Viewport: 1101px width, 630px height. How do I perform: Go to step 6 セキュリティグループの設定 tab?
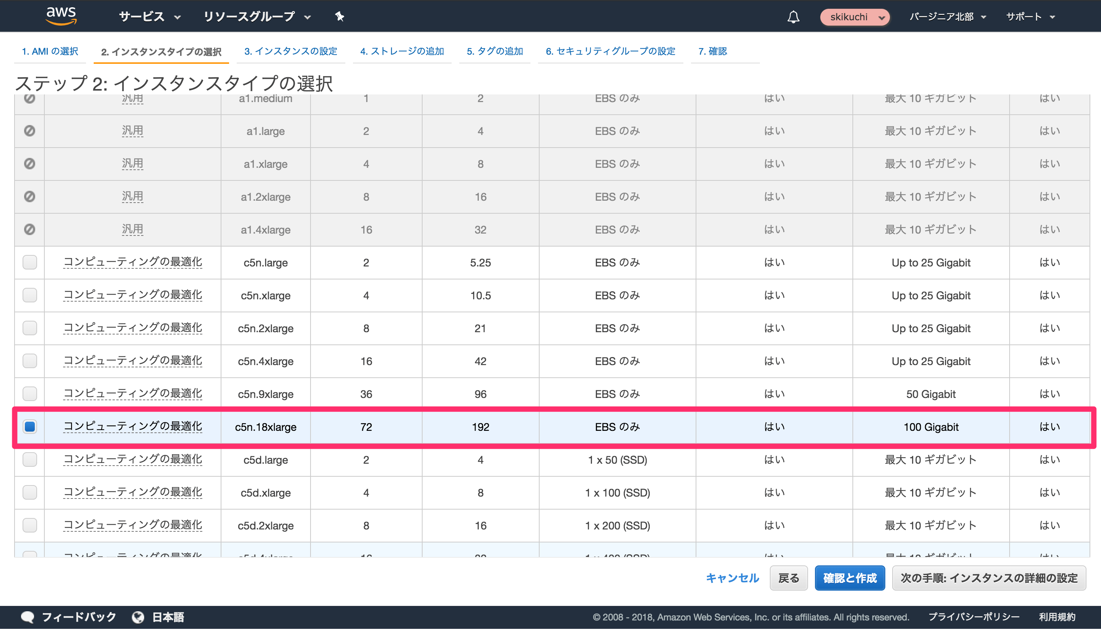tap(610, 51)
